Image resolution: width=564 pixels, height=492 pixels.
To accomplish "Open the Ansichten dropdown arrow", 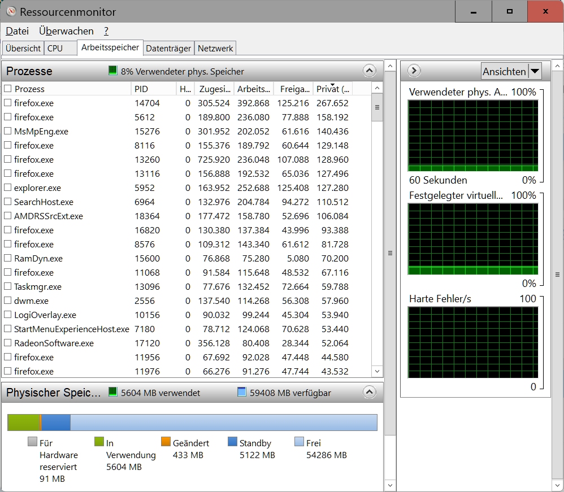I will 535,71.
